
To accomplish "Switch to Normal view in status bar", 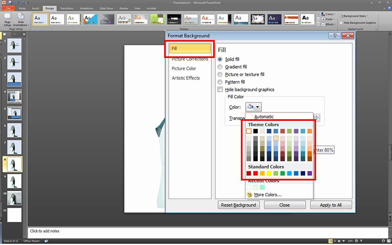I will click(x=330, y=241).
